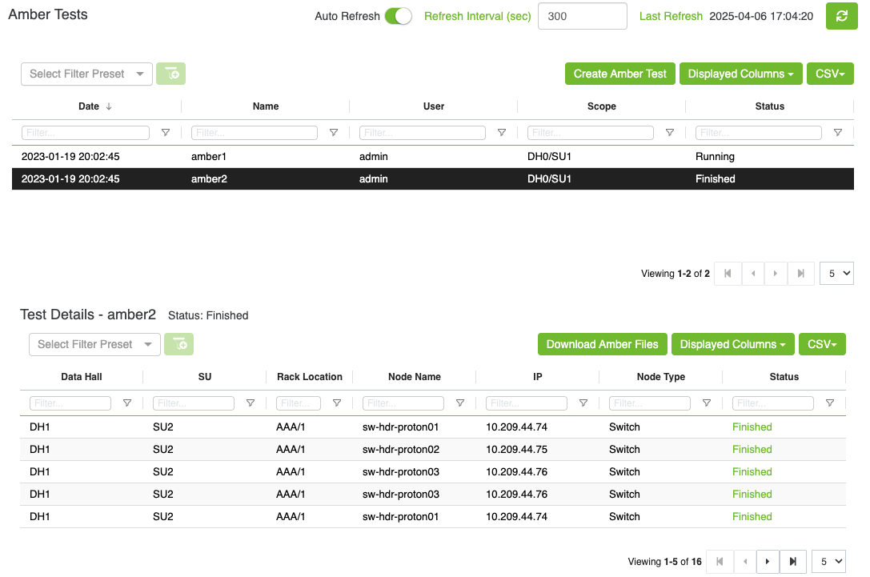Click the add filter preset icon in Test Details

coord(178,344)
